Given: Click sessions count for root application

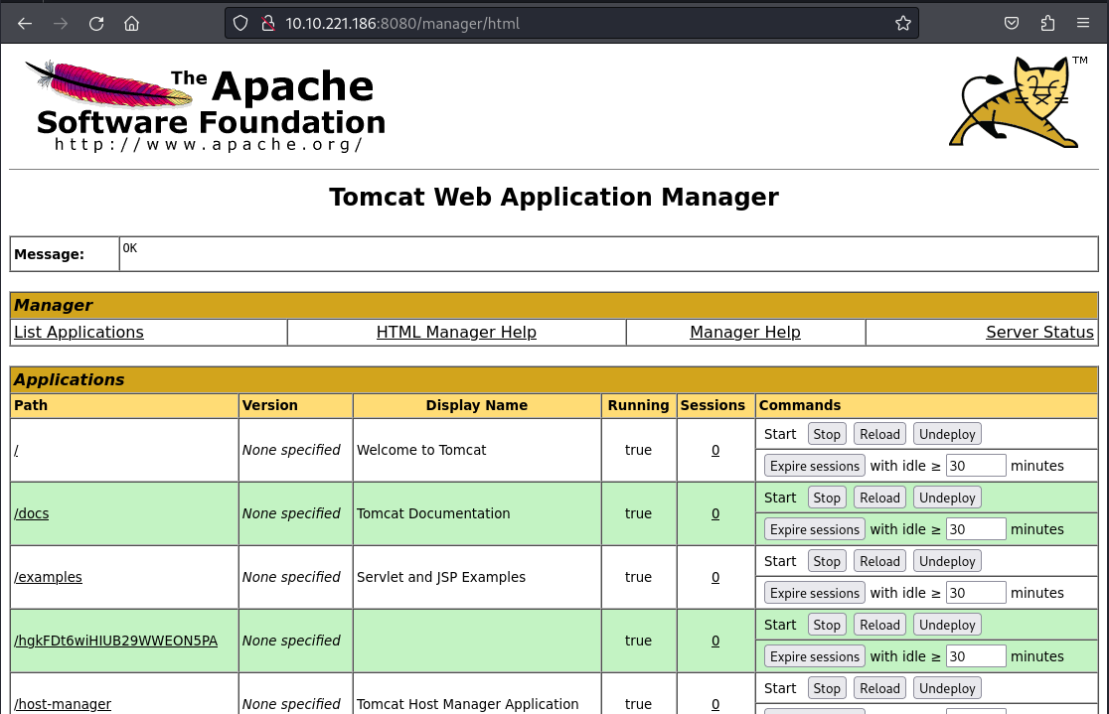Looking at the screenshot, I should (x=715, y=450).
